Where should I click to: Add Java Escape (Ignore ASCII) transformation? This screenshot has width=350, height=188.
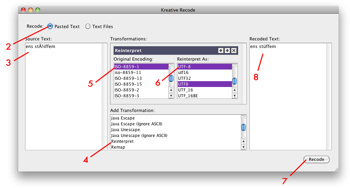point(176,124)
